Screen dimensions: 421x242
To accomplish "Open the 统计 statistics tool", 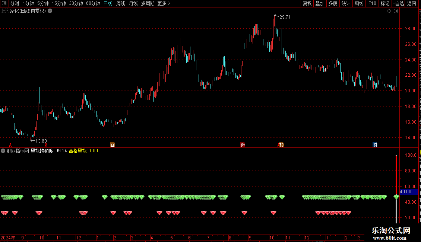I will (x=346, y=3).
